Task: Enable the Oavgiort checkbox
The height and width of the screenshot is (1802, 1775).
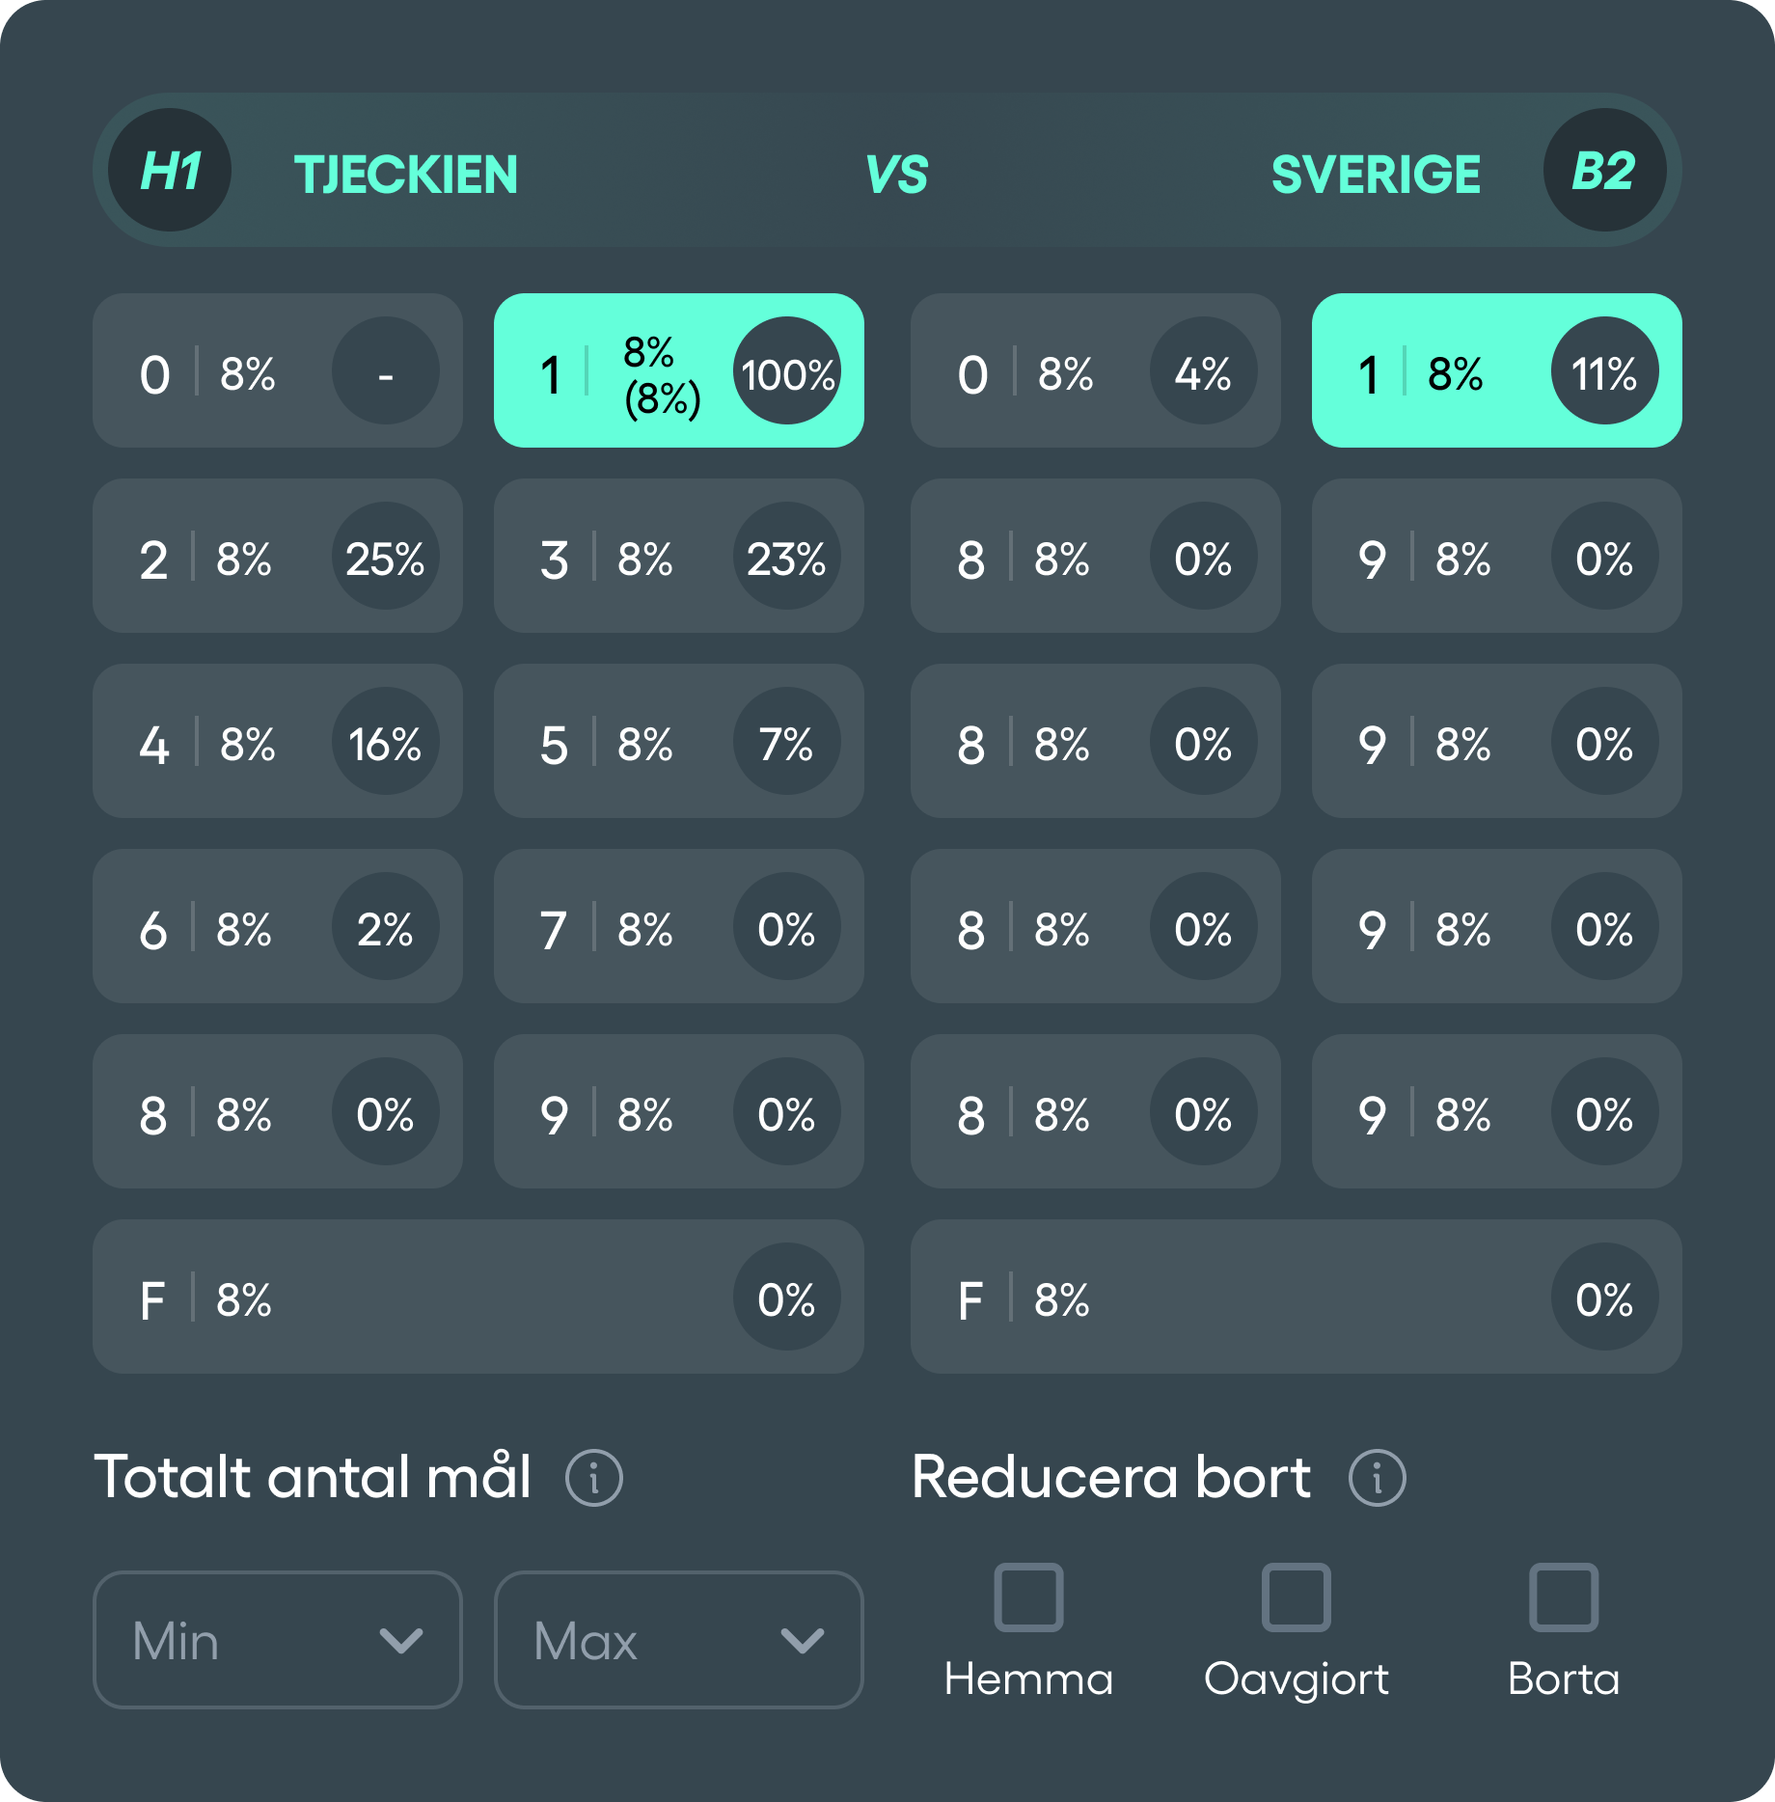Action: click(1297, 1597)
